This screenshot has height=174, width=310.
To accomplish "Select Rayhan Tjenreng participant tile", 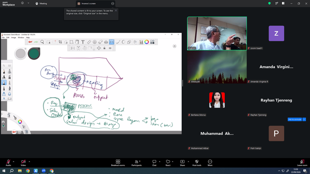I will (x=276, y=100).
